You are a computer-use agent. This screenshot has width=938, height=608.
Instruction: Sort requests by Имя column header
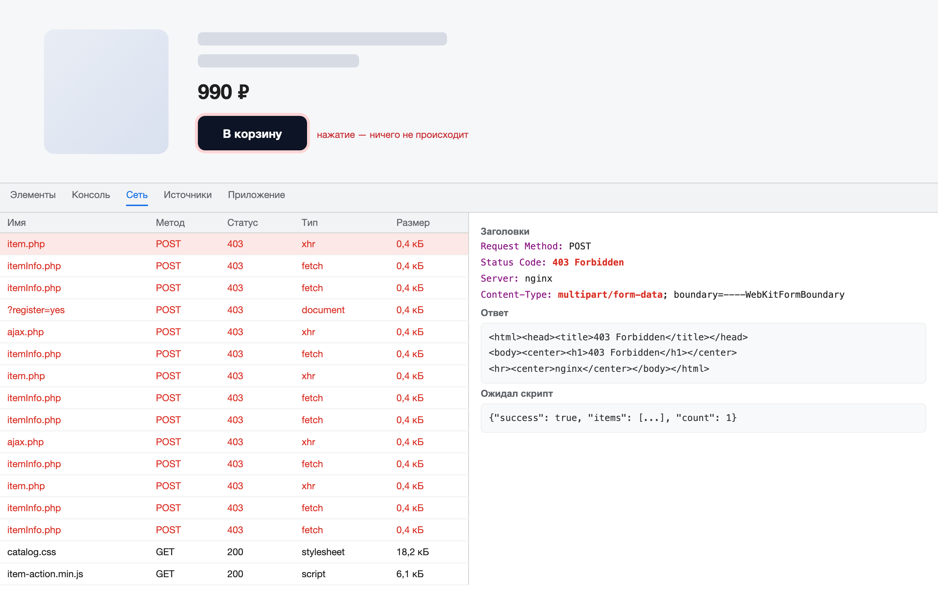coord(16,223)
